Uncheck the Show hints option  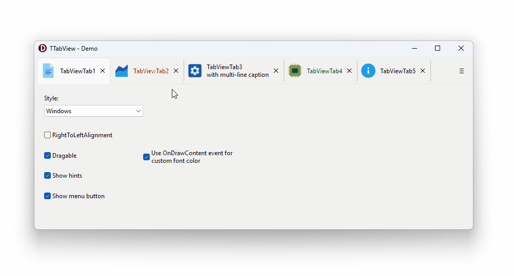(48, 176)
